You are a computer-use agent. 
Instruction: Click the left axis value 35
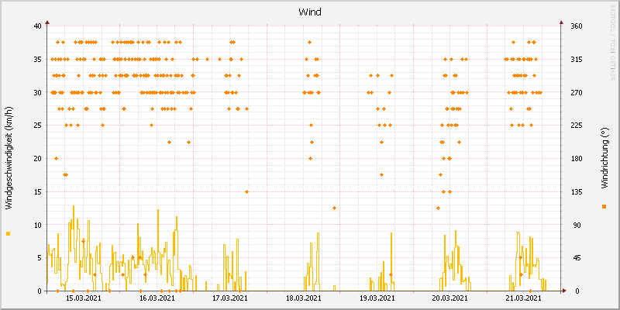(37, 60)
